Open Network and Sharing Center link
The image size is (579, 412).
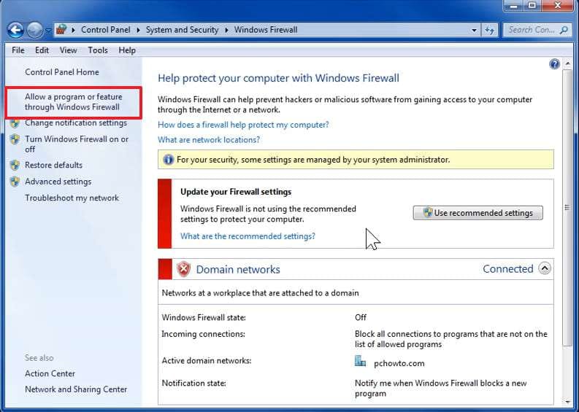pos(76,389)
